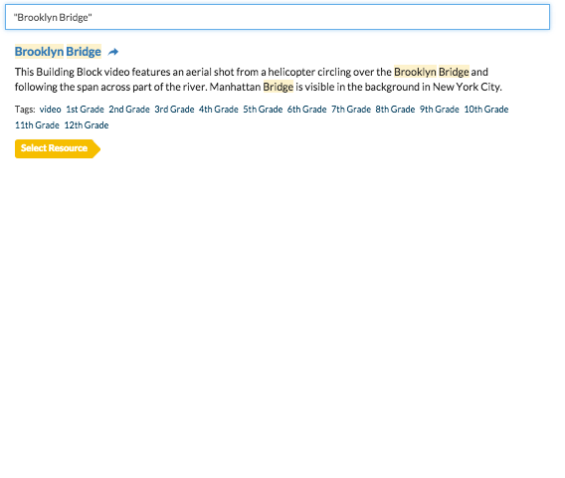The image size is (565, 478).
Task: Select the 9th Grade tag link
Action: pyautogui.click(x=440, y=110)
